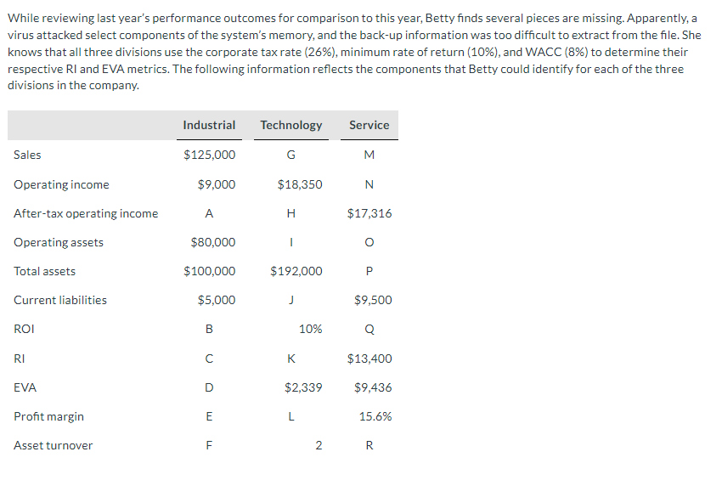Select the Service RI value $13,400

click(369, 359)
